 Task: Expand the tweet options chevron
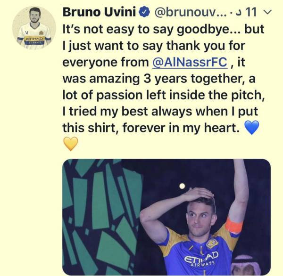coord(267,12)
